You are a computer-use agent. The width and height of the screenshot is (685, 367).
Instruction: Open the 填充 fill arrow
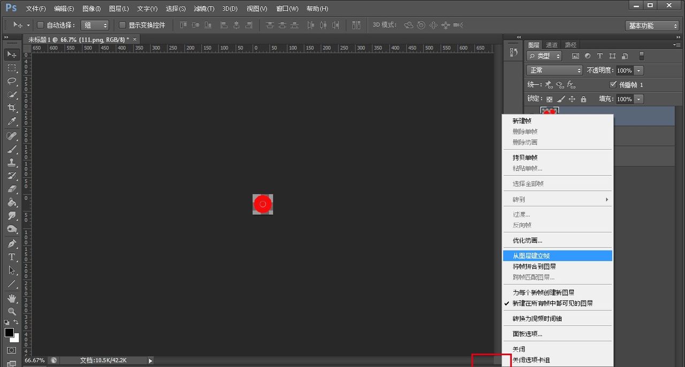639,99
